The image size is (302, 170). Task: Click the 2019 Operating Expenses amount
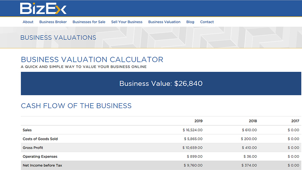click(195, 156)
